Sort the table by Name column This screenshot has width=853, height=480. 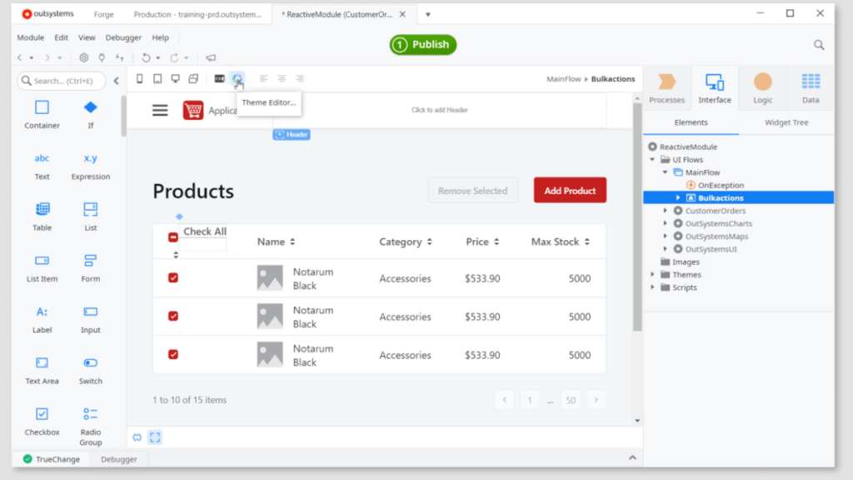pyautogui.click(x=277, y=242)
